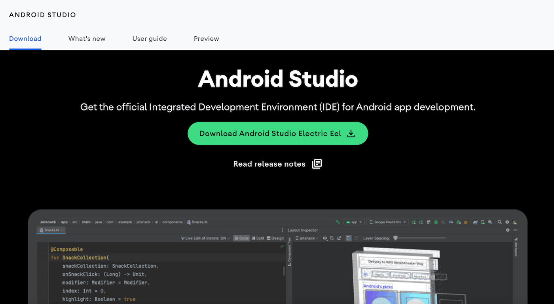Open the What's new tab
The image size is (554, 304).
click(x=87, y=39)
